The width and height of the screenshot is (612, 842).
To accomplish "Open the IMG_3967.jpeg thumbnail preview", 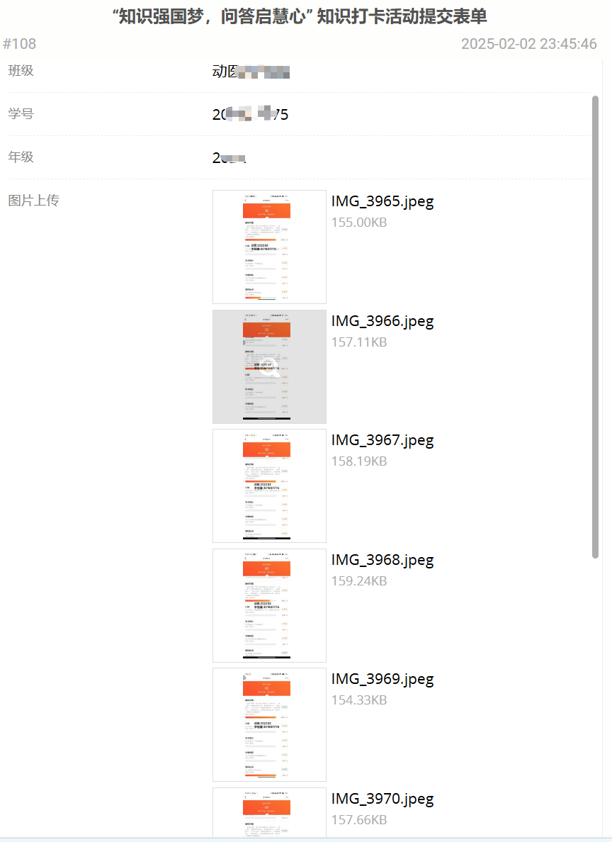I will tap(269, 485).
